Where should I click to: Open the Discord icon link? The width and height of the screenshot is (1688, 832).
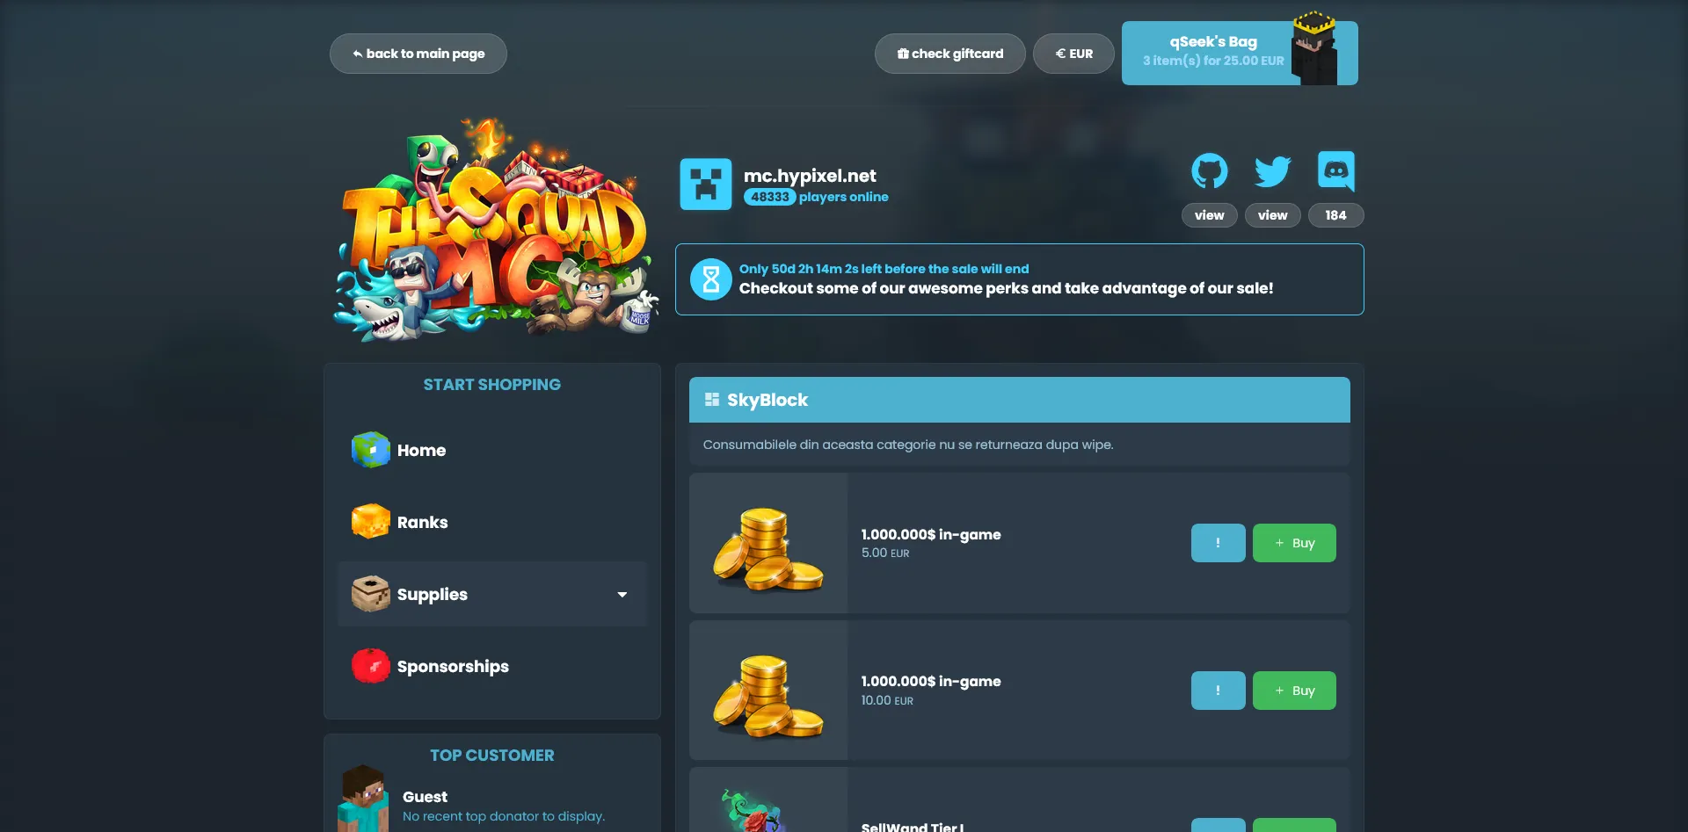pyautogui.click(x=1335, y=171)
